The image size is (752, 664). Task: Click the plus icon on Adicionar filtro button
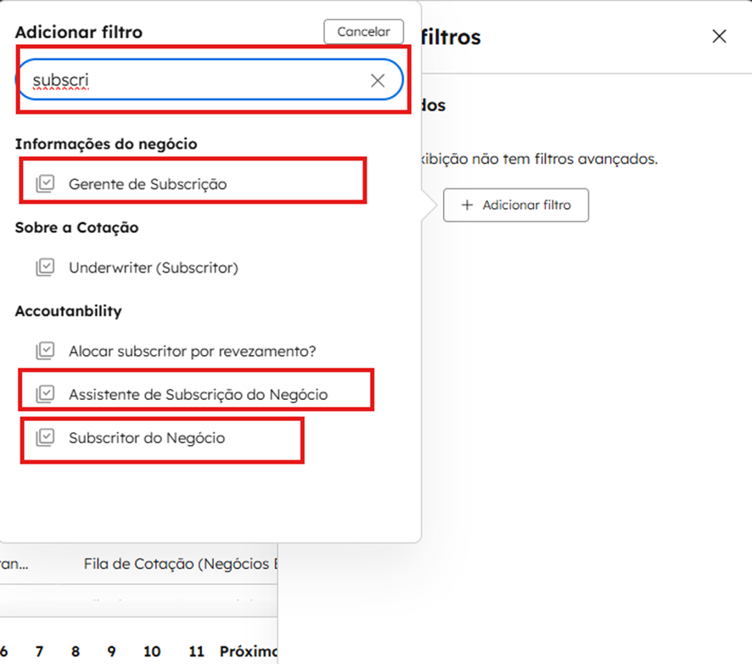pos(467,205)
